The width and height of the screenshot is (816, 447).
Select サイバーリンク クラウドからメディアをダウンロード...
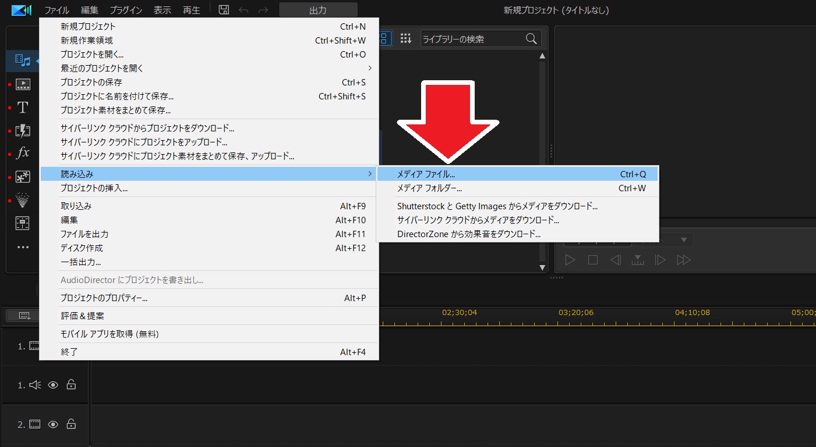point(518,220)
